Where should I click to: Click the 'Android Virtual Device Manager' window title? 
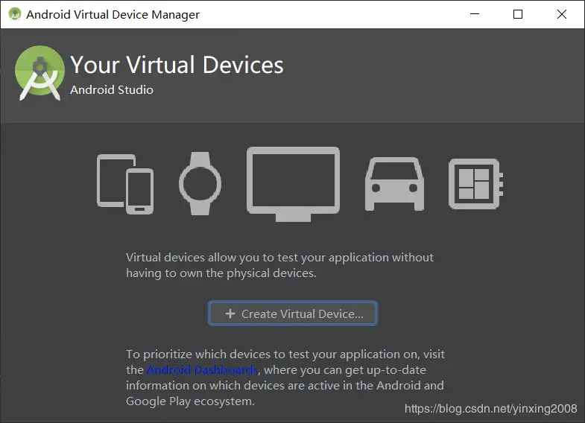pyautogui.click(x=113, y=15)
